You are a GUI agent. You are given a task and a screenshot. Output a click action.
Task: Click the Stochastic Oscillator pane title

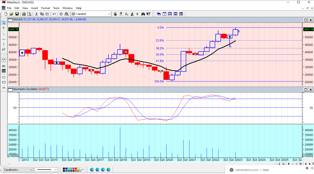click(x=25, y=89)
